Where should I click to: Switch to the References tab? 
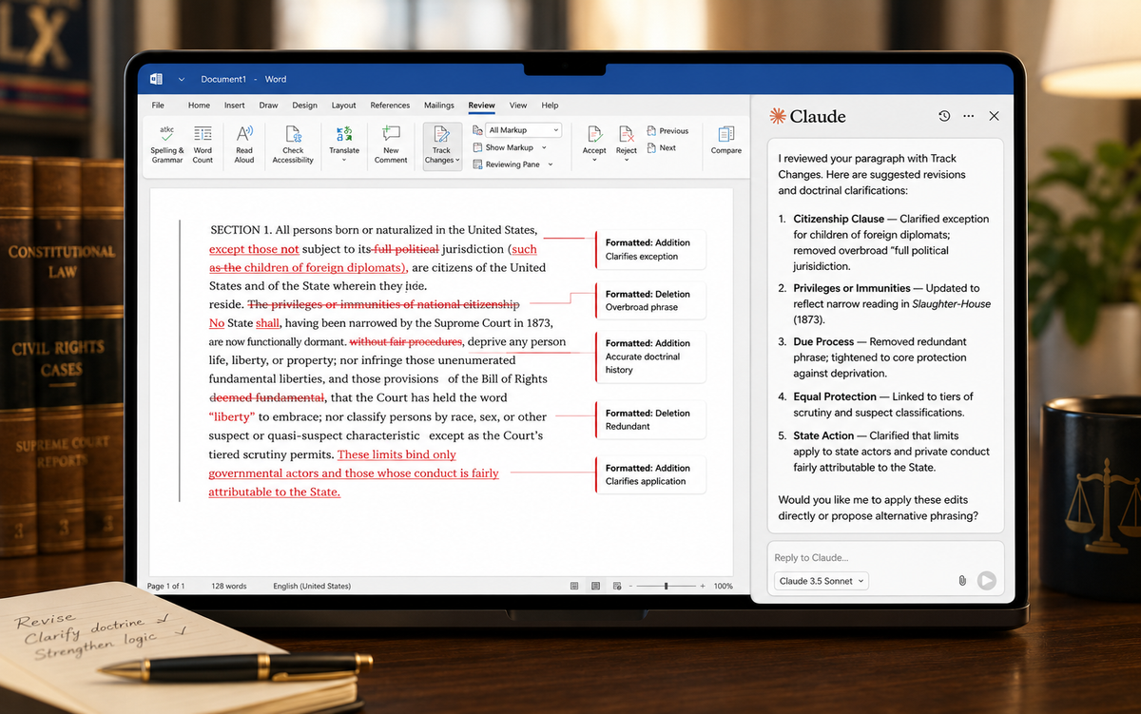(x=390, y=106)
